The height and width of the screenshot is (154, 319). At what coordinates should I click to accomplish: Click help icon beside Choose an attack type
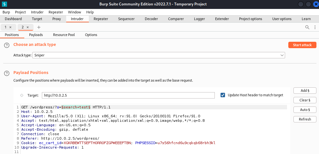click(x=7, y=46)
